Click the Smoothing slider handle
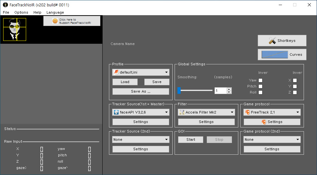 pos(179,91)
